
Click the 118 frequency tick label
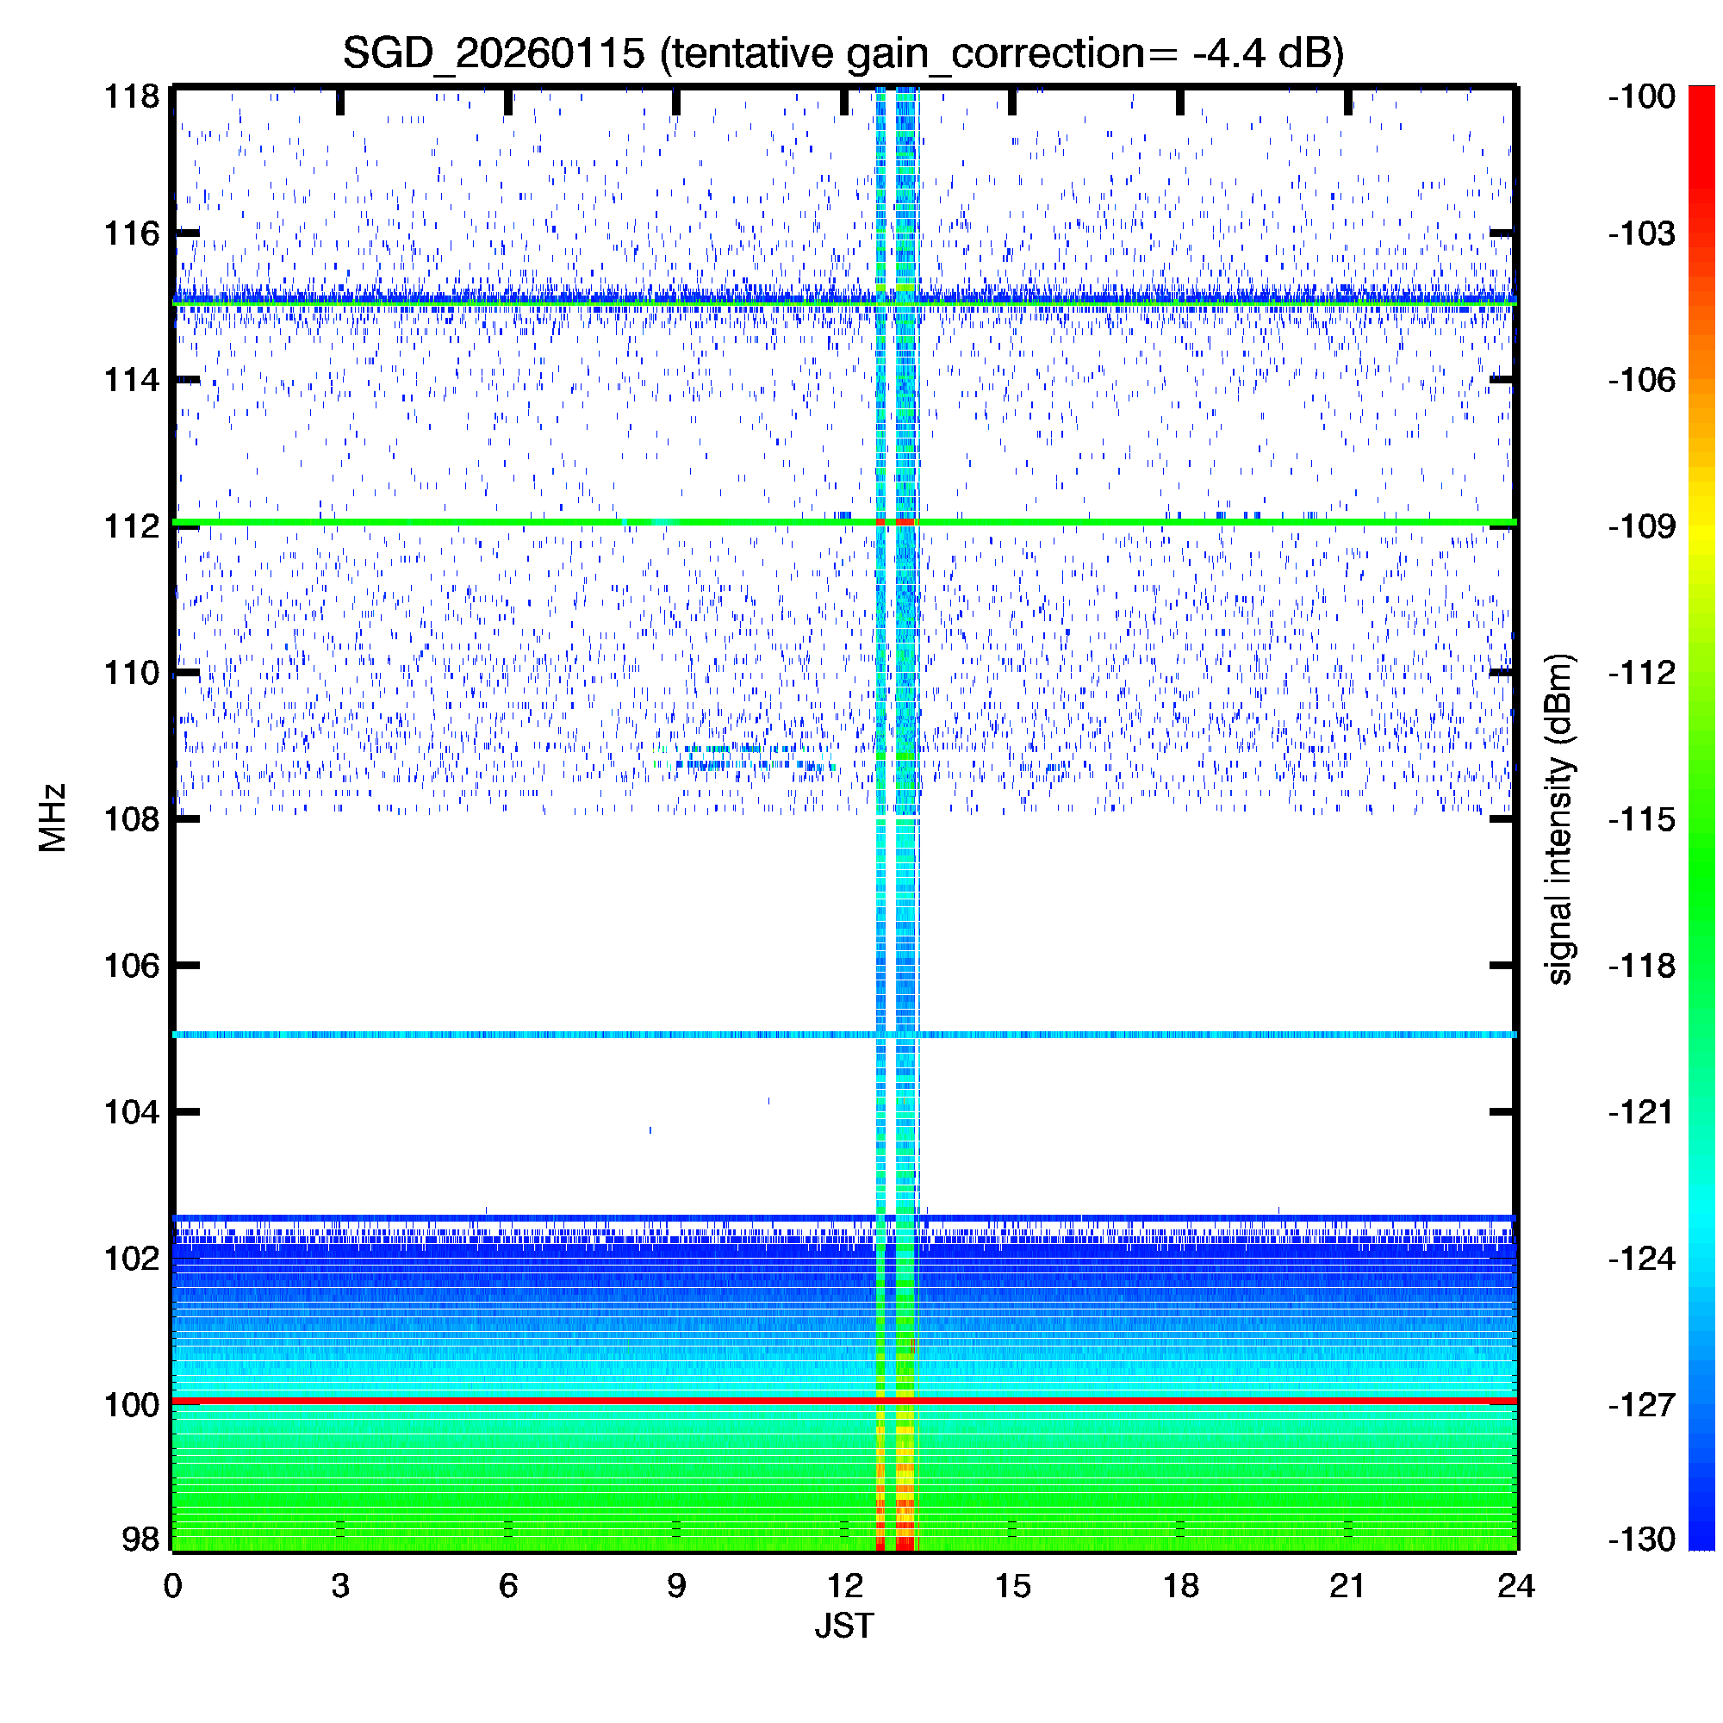pyautogui.click(x=132, y=96)
